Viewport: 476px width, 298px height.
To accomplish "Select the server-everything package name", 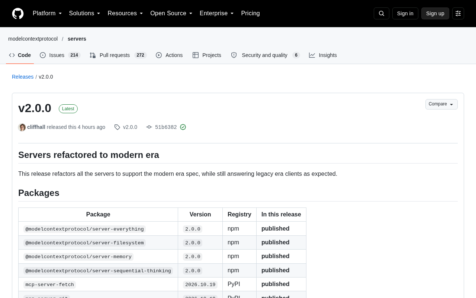I will click(84, 229).
